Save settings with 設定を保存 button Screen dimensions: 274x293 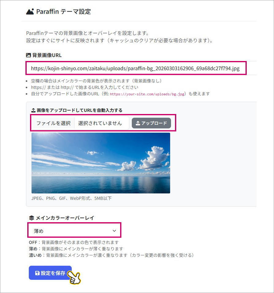tap(50, 273)
